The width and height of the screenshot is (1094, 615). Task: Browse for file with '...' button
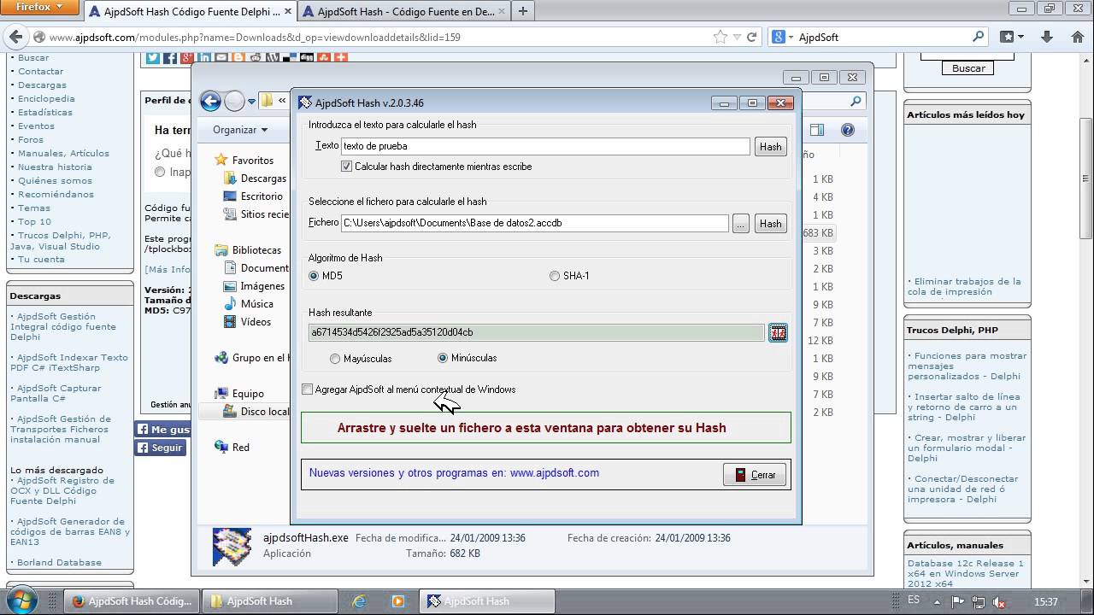point(740,223)
